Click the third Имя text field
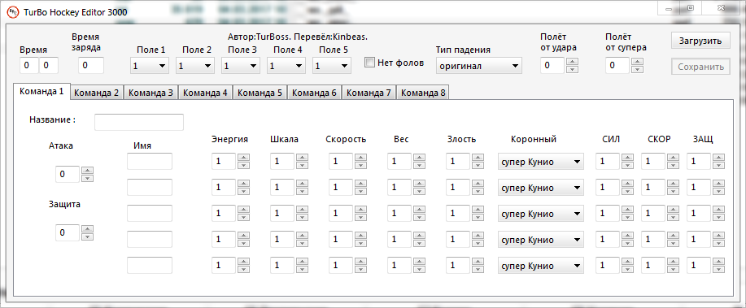The image size is (746, 308). click(150, 214)
